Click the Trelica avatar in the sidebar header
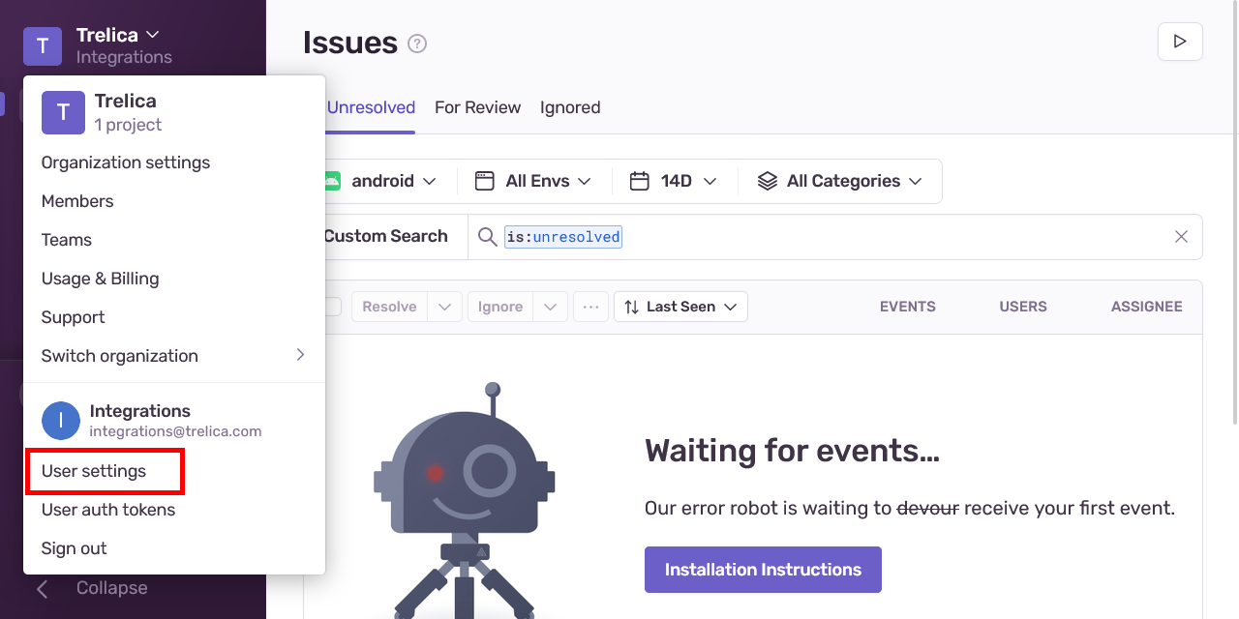Image resolution: width=1239 pixels, height=619 pixels. [43, 45]
